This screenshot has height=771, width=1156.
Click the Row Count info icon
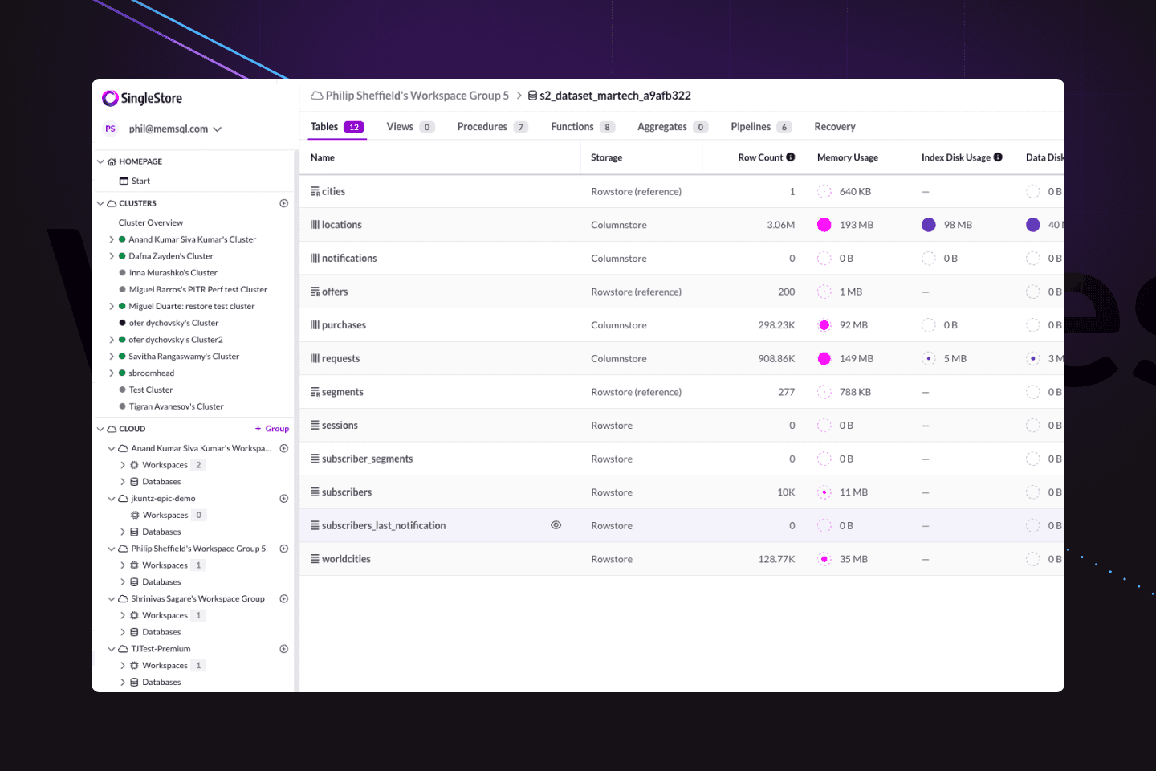(x=791, y=157)
